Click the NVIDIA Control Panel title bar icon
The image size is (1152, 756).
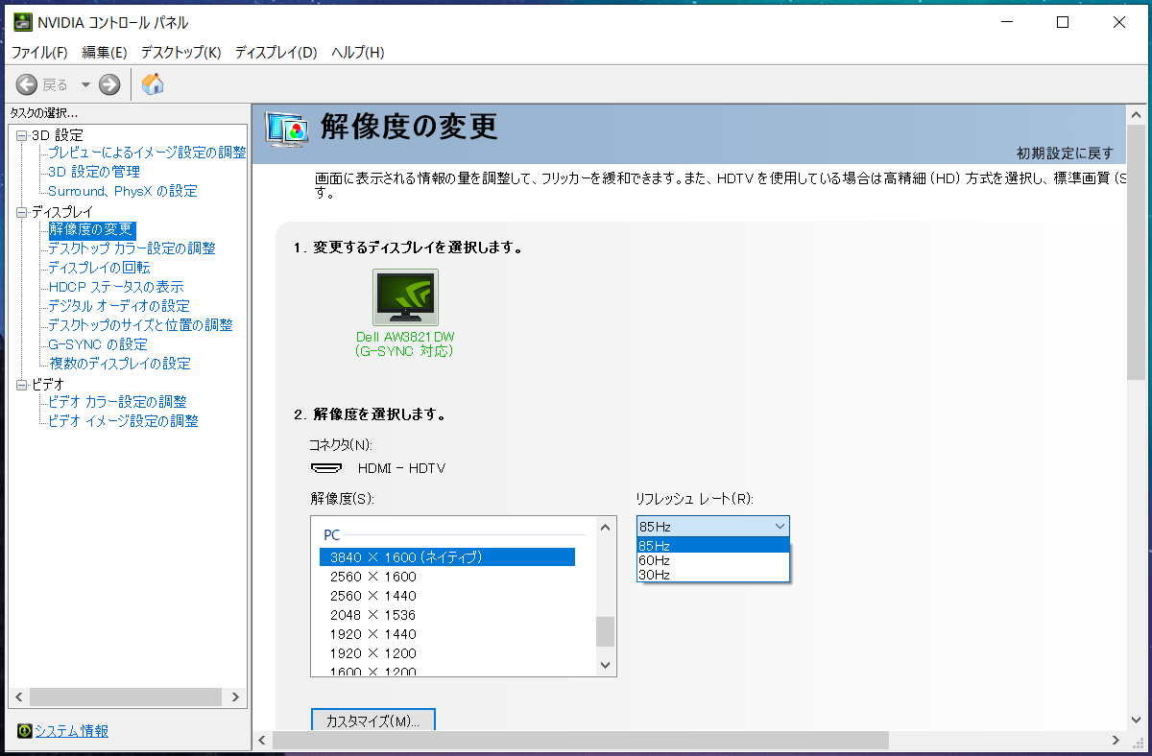(21, 22)
